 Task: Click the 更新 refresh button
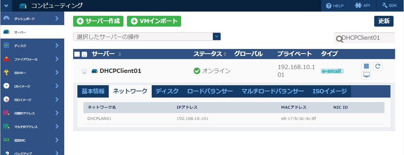click(x=383, y=21)
